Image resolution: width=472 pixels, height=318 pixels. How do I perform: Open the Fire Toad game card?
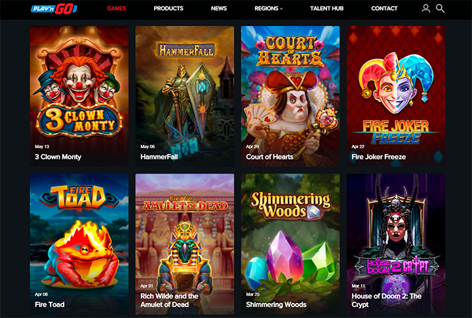pos(79,244)
